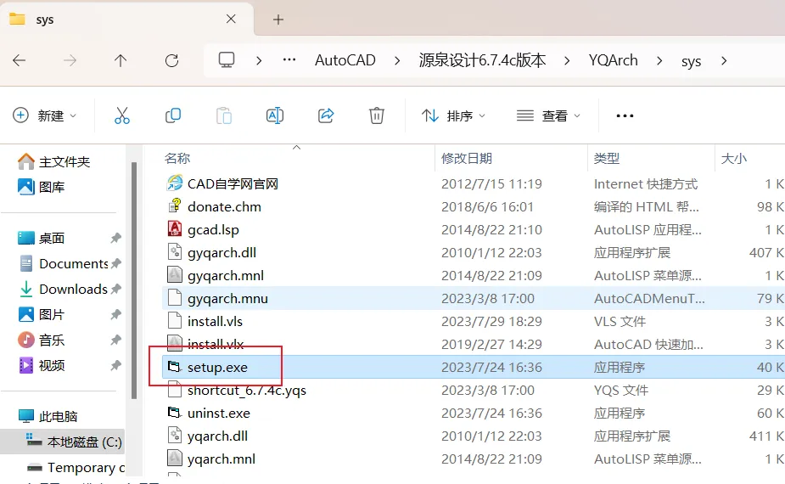This screenshot has height=484, width=785.
Task: Refresh the current folder
Action: tap(171, 60)
